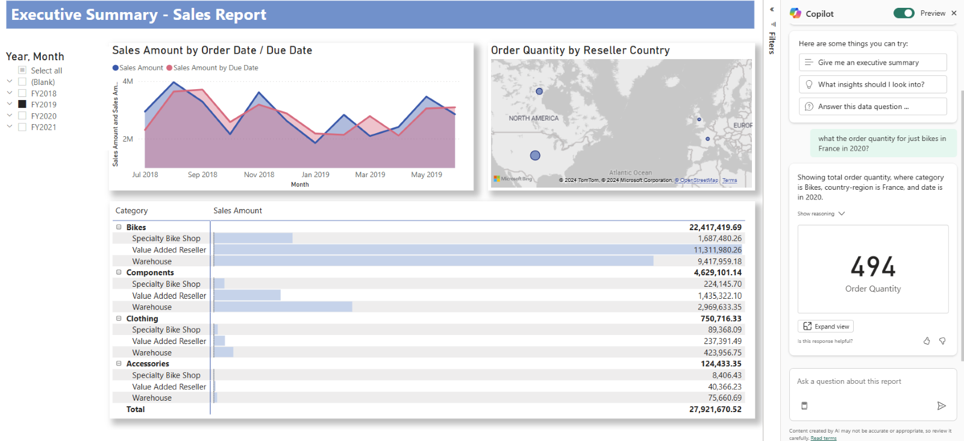This screenshot has width=964, height=441.
Task: Click the clipboard icon in Copilot input
Action: coord(804,405)
